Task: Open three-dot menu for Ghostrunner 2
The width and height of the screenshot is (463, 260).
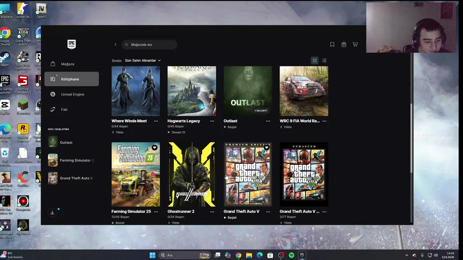Action: [212, 212]
